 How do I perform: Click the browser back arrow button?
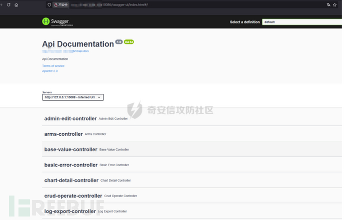click(x=2, y=4)
